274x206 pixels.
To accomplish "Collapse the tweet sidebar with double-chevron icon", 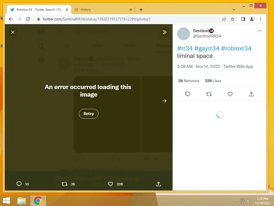I will point(165,32).
